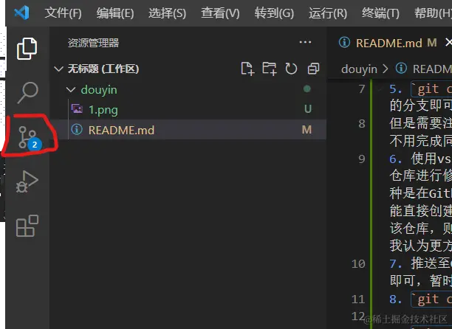This screenshot has height=329, width=452.
Task: Open the Extensions view
Action: coord(27,226)
